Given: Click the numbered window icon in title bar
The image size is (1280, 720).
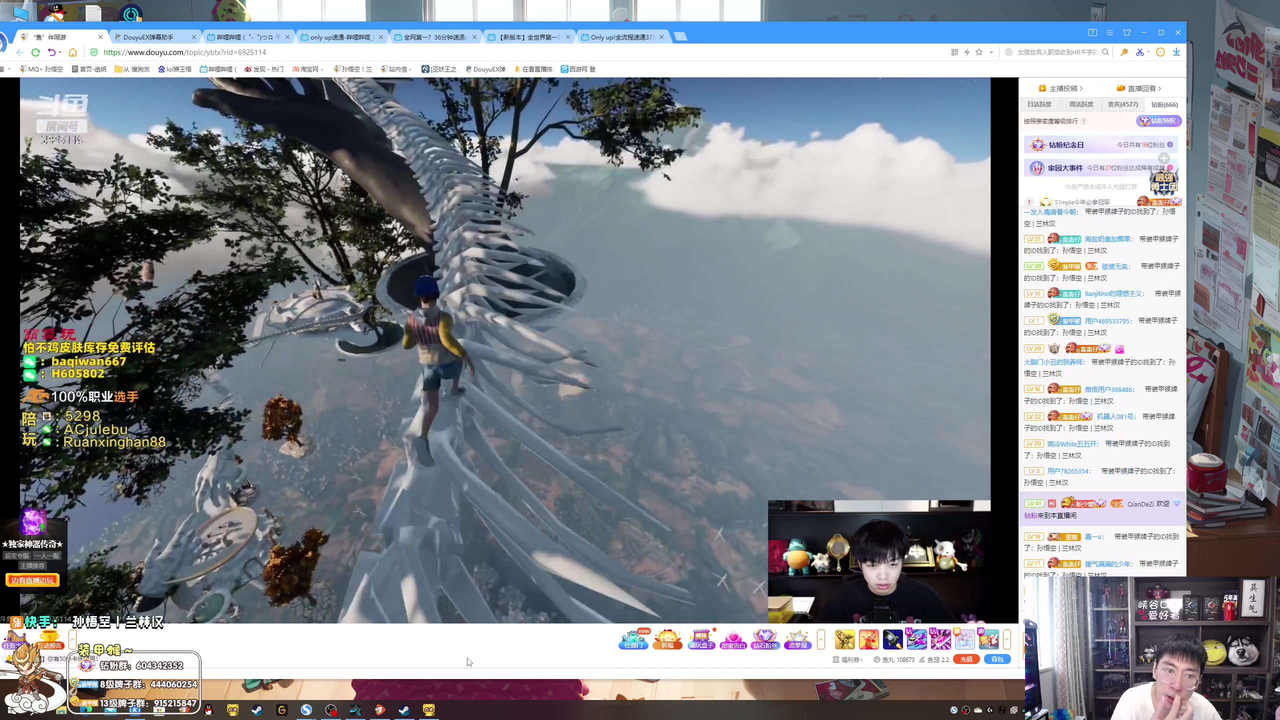Looking at the screenshot, I should click(1092, 32).
